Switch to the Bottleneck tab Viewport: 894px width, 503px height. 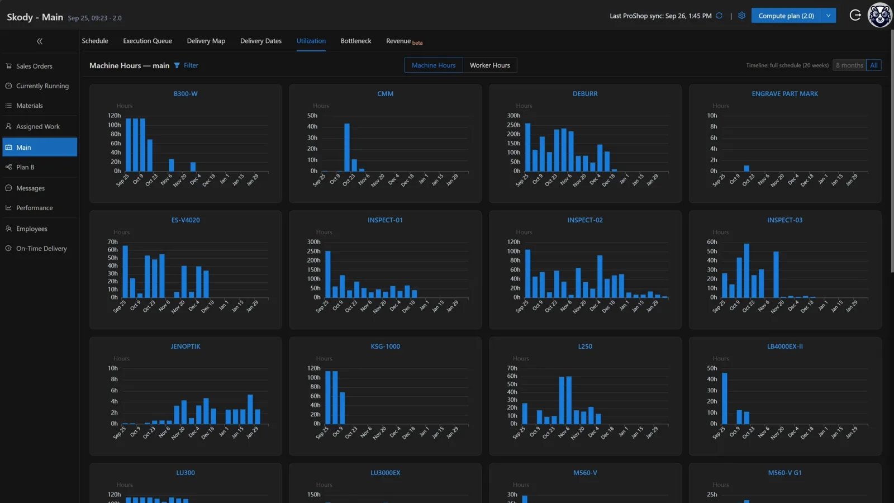tap(356, 41)
